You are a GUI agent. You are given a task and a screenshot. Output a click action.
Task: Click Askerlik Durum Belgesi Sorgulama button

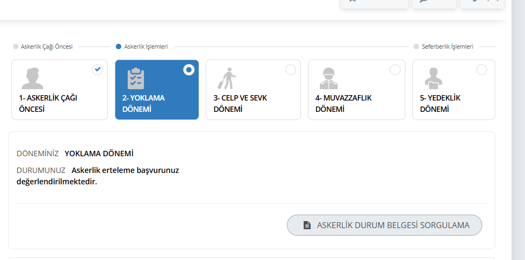tap(384, 225)
